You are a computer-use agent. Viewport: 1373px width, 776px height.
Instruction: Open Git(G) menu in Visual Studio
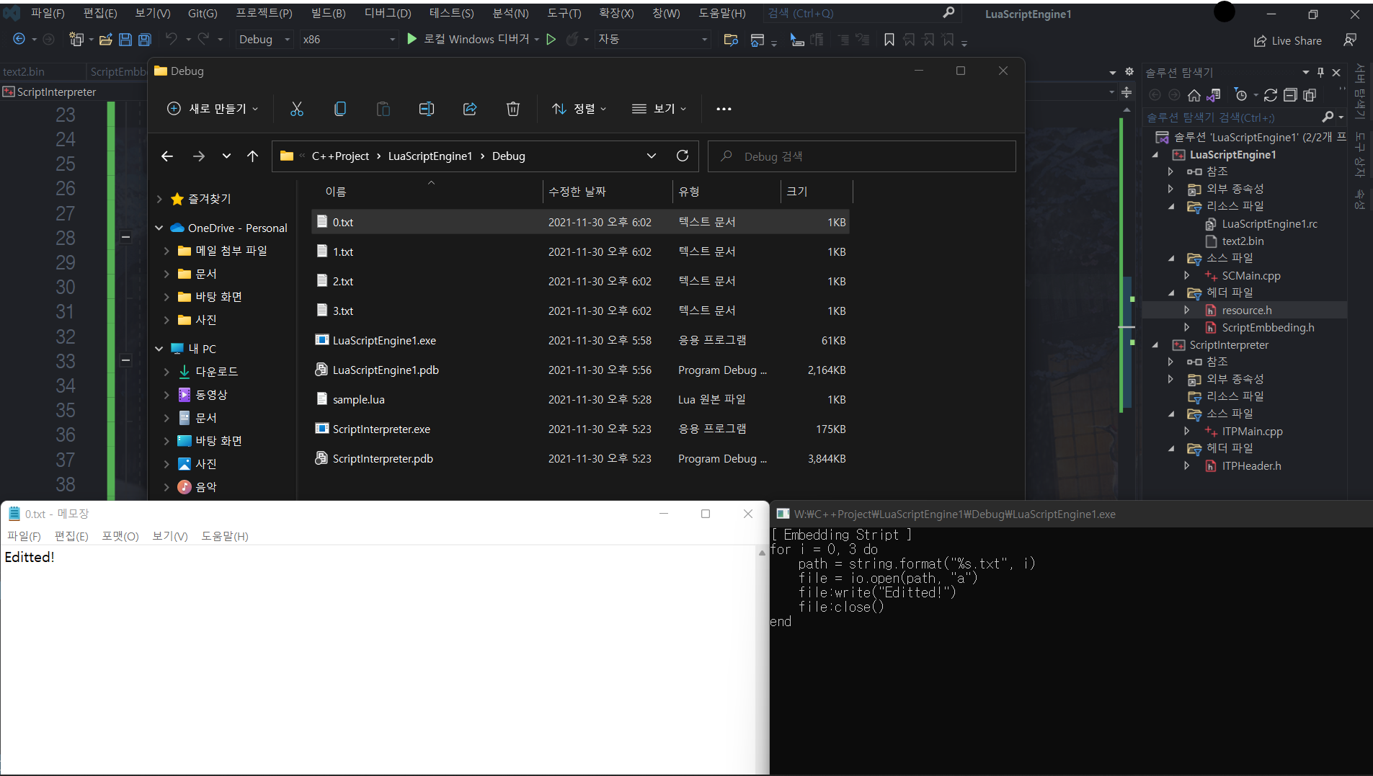pyautogui.click(x=203, y=13)
